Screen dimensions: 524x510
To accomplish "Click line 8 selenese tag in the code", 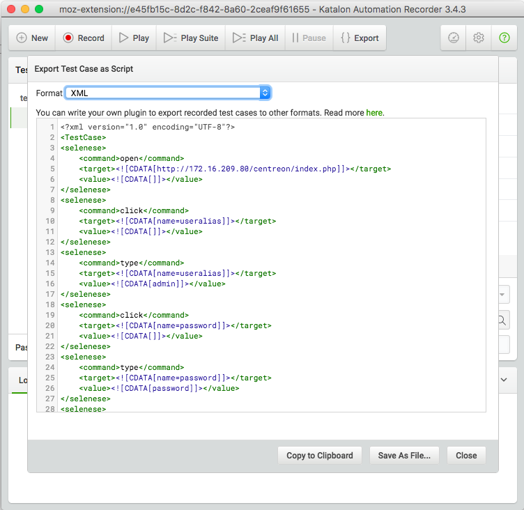I will (x=84, y=200).
